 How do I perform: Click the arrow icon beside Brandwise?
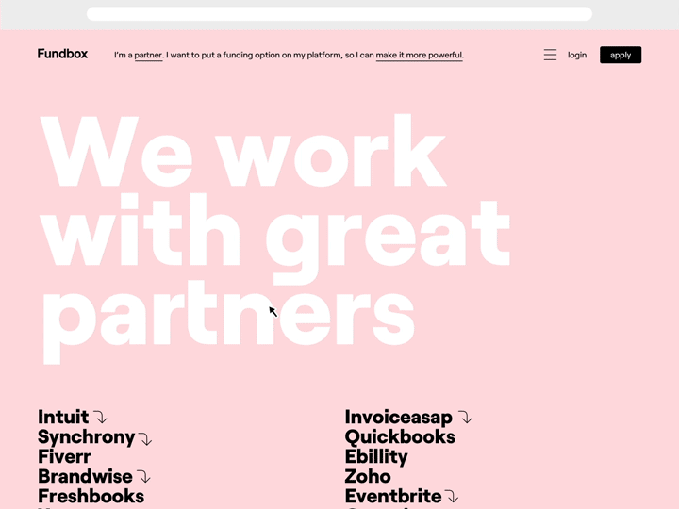(143, 477)
